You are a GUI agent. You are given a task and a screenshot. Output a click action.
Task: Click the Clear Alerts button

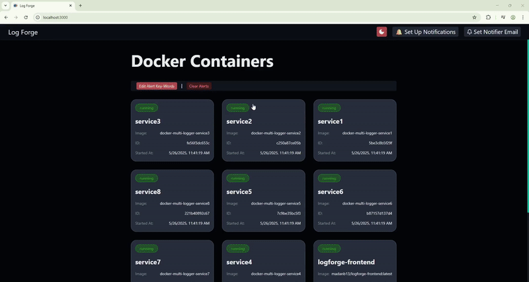(198, 86)
